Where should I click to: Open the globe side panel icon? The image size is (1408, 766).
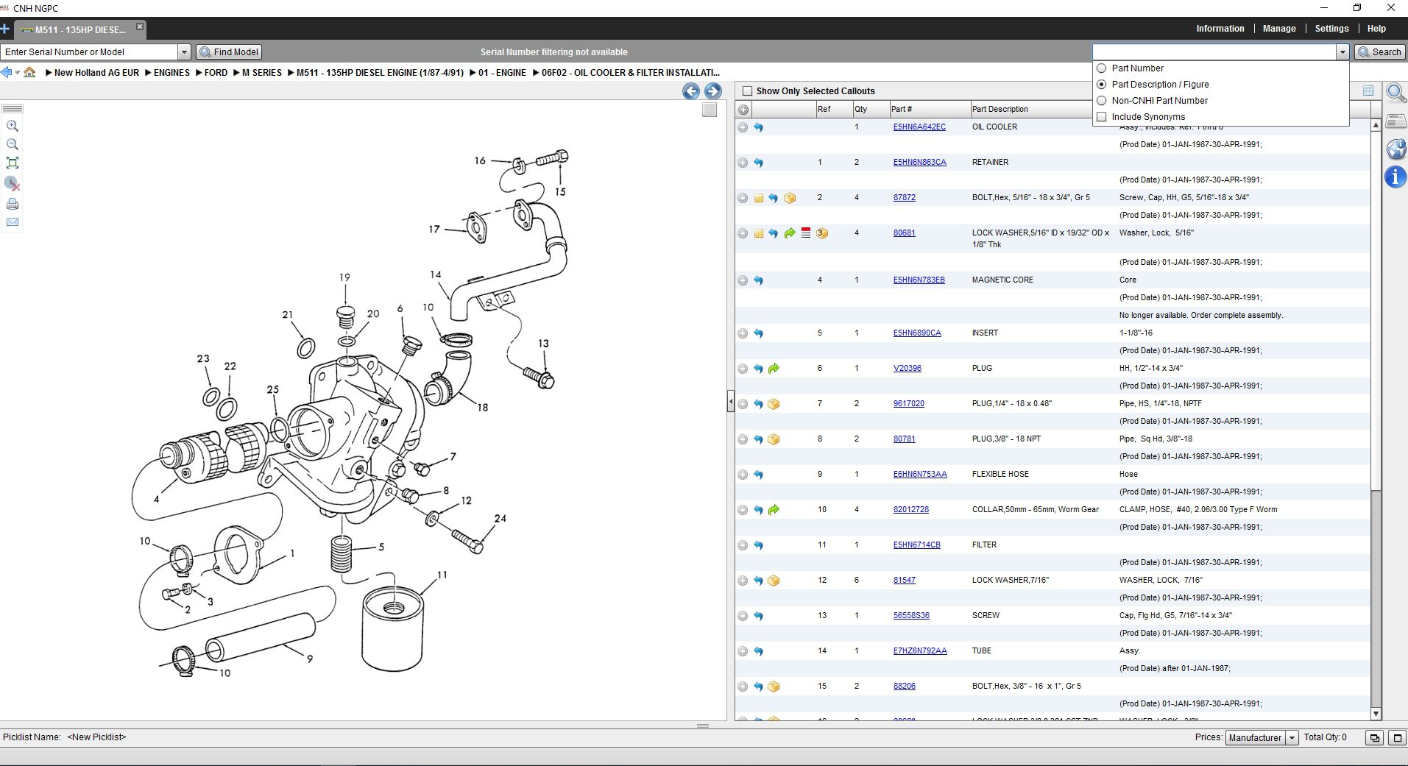click(1395, 149)
